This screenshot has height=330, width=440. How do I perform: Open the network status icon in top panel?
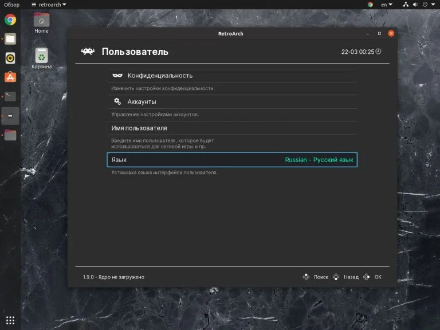click(x=406, y=5)
